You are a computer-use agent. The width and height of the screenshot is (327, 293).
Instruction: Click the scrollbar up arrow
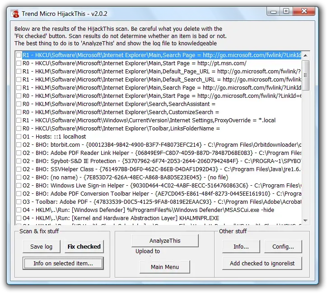[x=305, y=55]
